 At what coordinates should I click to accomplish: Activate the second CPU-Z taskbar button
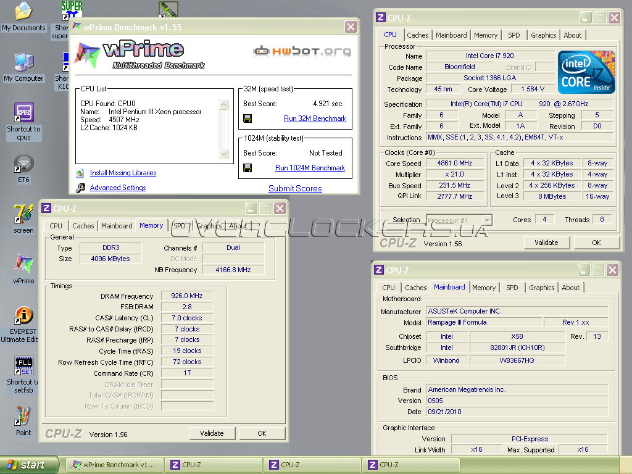coord(312,465)
